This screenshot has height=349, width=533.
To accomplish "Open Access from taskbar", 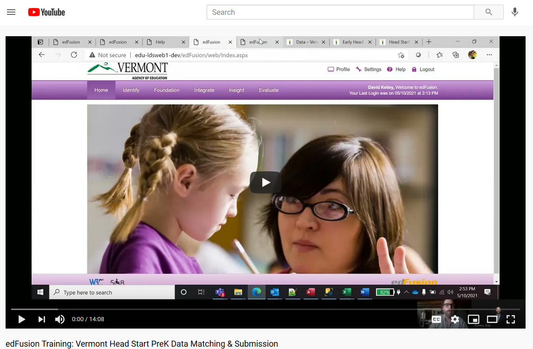I will [311, 292].
